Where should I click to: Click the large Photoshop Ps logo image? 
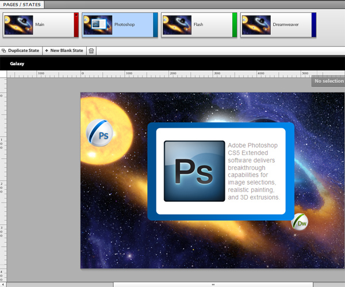point(194,171)
